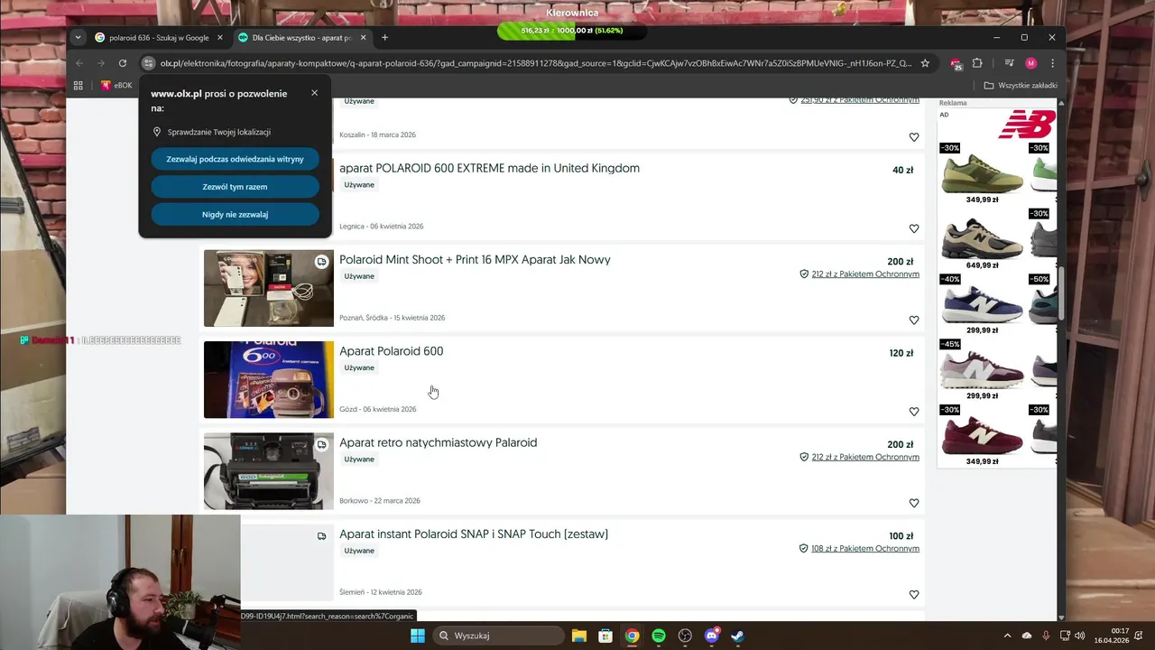Screen dimensions: 1155x650
Task: Choose Zezwól tym razem
Action: 236,187
